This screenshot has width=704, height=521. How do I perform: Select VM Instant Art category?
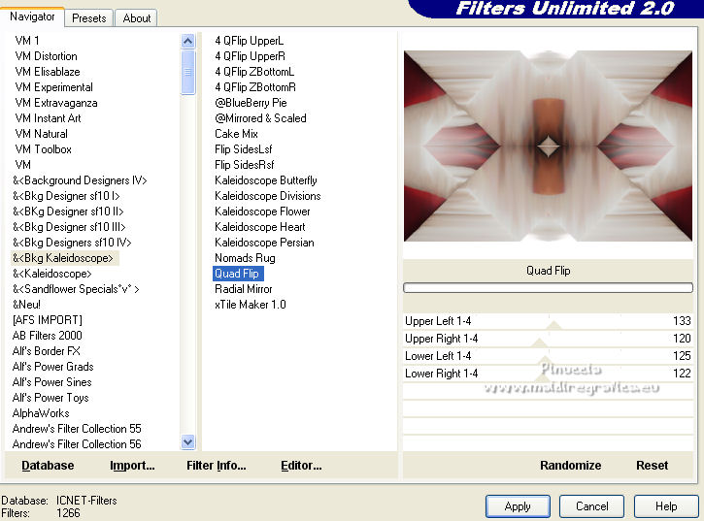[x=48, y=118]
